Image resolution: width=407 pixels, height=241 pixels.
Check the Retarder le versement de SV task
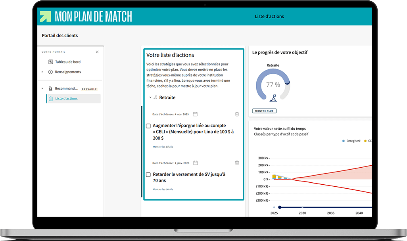point(148,174)
